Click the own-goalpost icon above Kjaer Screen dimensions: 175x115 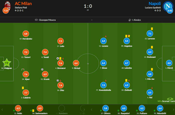pos(23,69)
